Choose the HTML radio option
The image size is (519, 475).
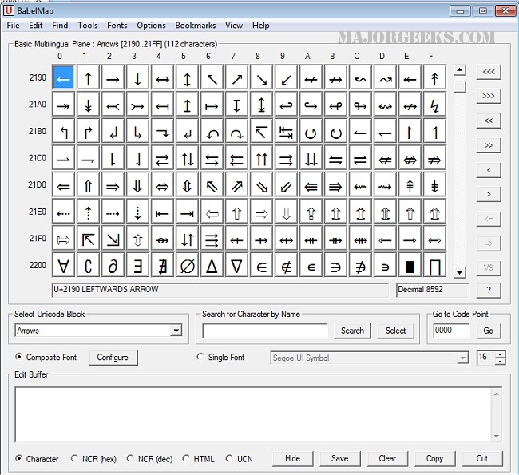click(186, 458)
